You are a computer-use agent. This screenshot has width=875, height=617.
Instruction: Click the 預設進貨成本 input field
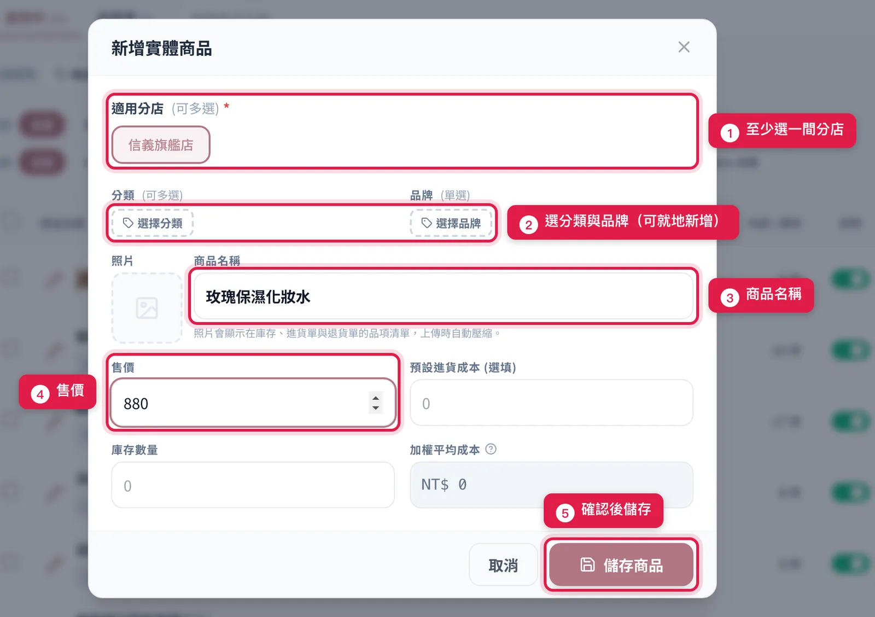click(551, 403)
